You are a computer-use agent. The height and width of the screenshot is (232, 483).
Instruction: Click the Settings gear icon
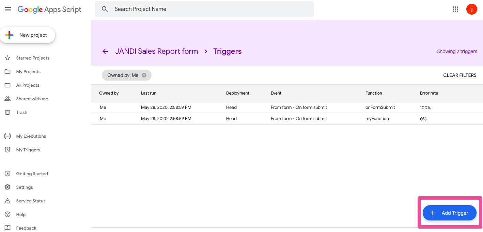7,187
